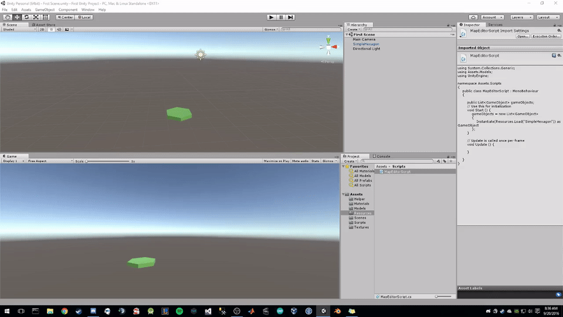
Task: Toggle scene effects image button
Action: point(67,29)
